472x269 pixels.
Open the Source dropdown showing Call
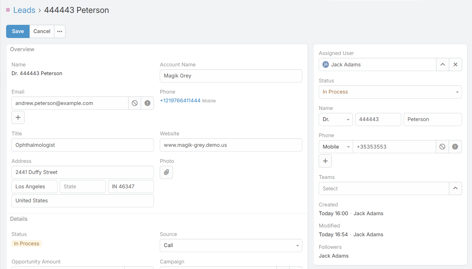[x=231, y=246]
